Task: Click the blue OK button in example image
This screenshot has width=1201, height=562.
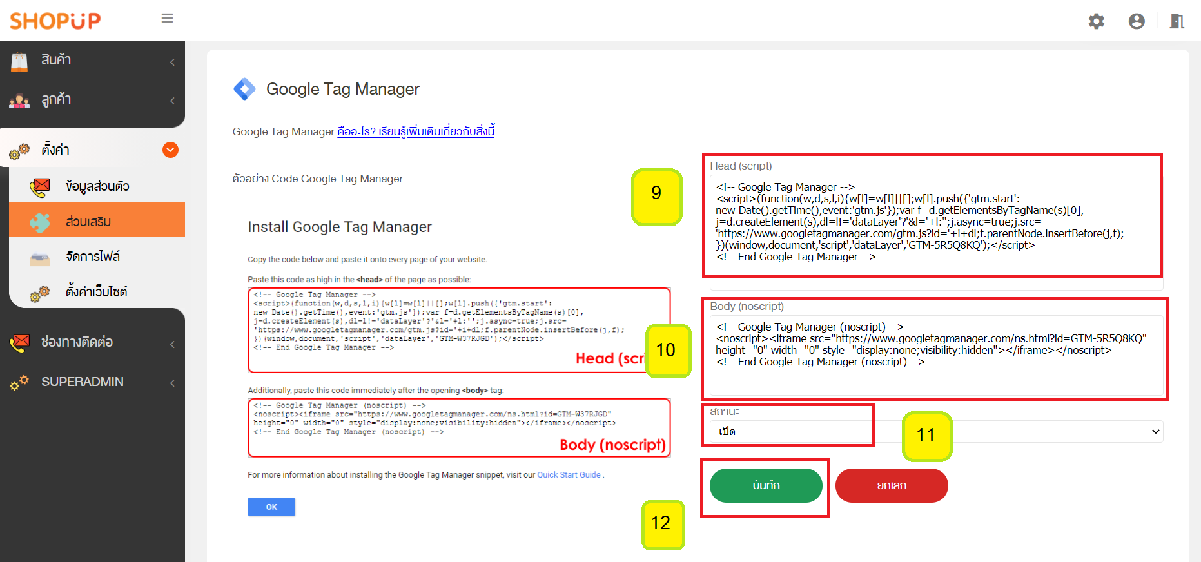Action: (271, 507)
